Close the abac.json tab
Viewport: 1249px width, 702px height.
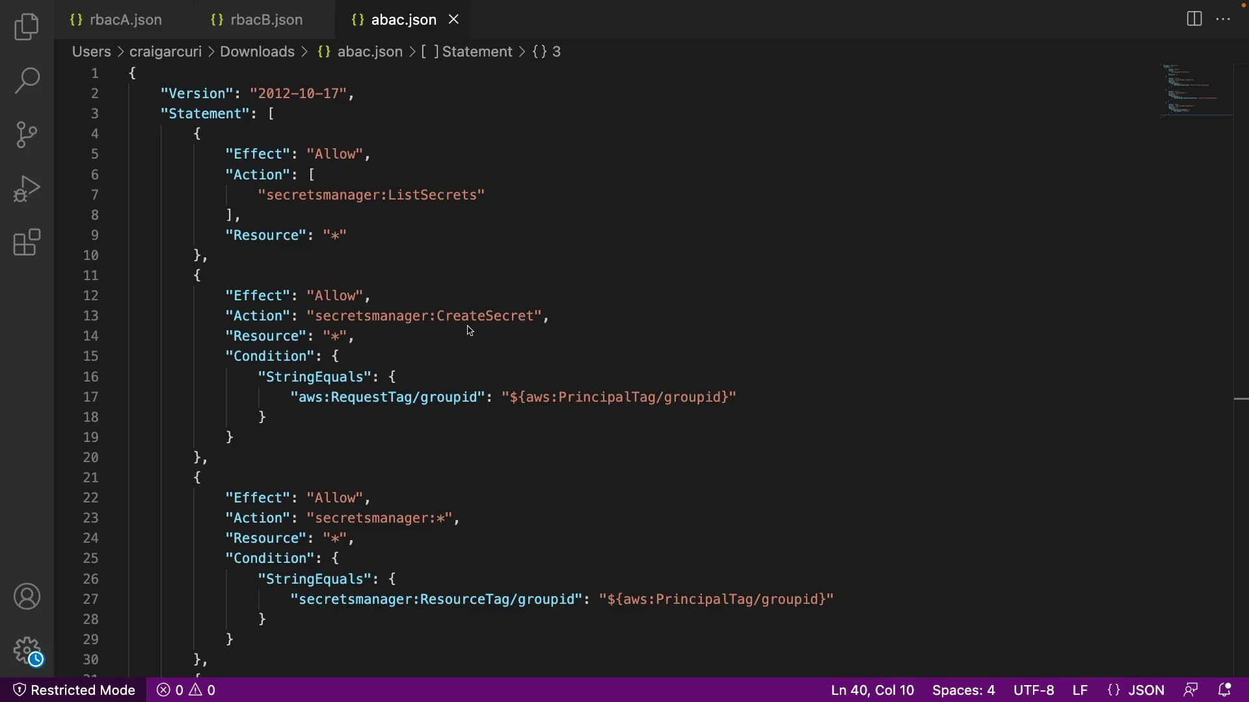tap(453, 19)
